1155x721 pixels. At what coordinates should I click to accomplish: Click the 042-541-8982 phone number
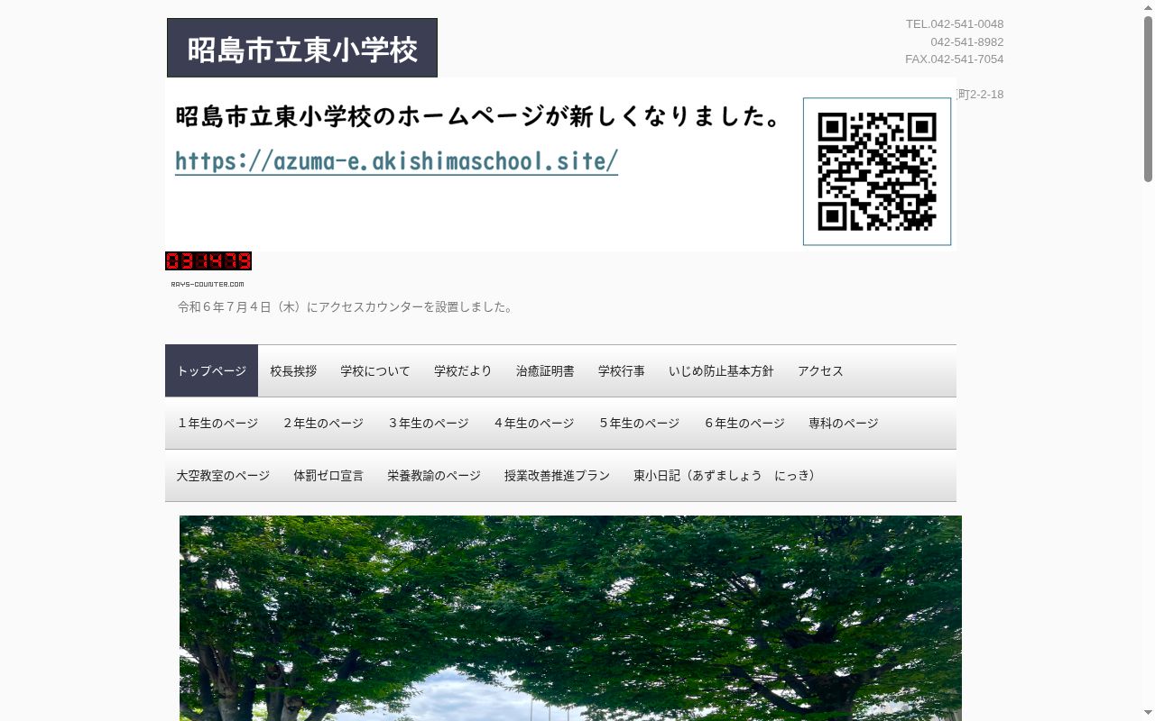coord(967,42)
